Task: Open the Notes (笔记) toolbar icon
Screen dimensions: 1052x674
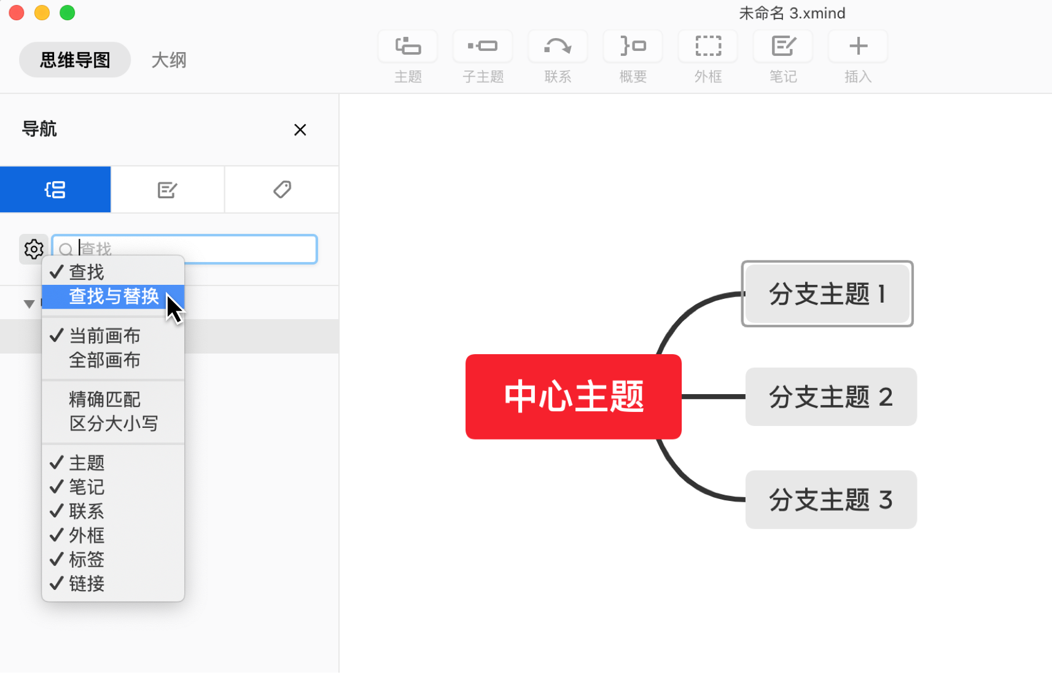Action: [x=783, y=47]
